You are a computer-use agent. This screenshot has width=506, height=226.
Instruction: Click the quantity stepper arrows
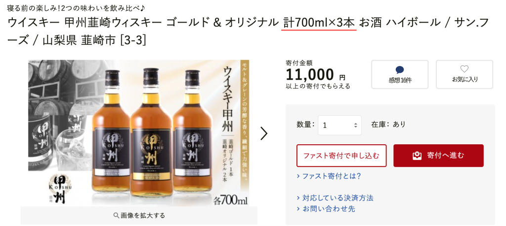tap(356, 125)
